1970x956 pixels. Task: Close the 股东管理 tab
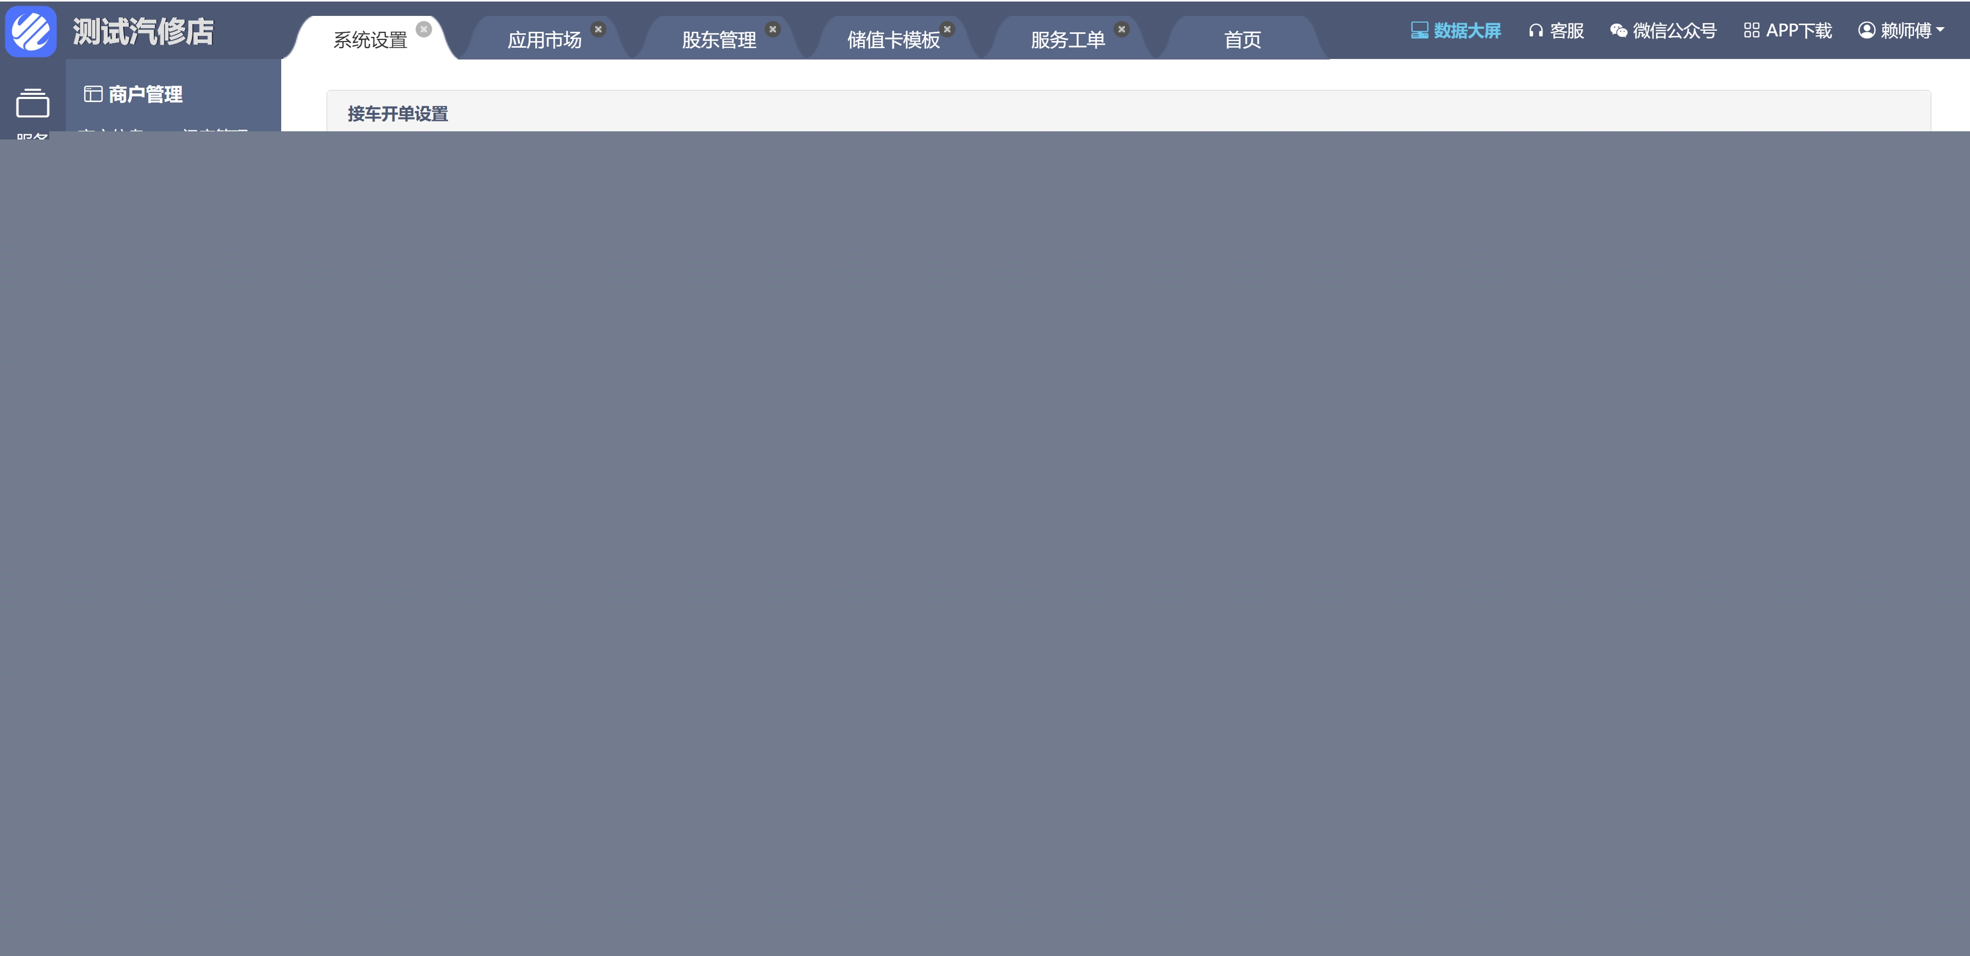coord(772,29)
